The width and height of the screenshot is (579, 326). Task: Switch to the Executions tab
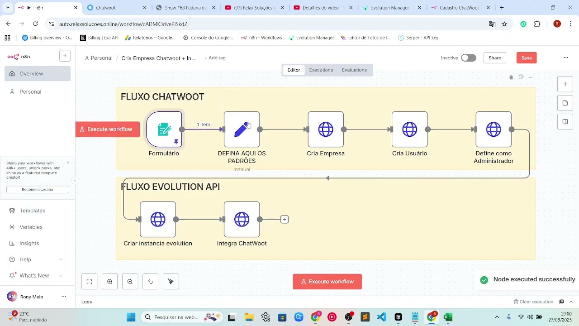321,70
